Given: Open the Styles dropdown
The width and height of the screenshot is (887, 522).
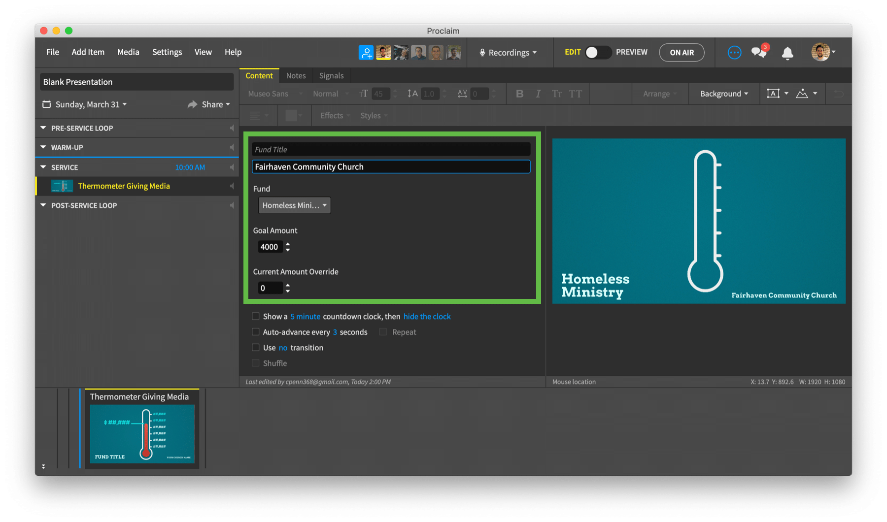Looking at the screenshot, I should pos(374,116).
